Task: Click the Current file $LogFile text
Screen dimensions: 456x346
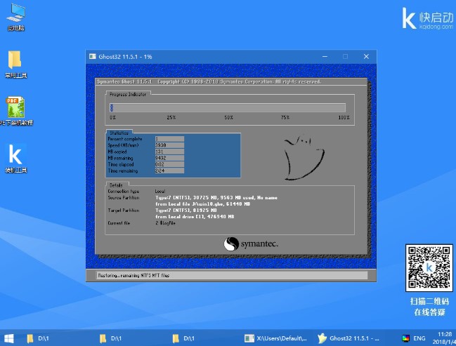Action: click(x=166, y=223)
